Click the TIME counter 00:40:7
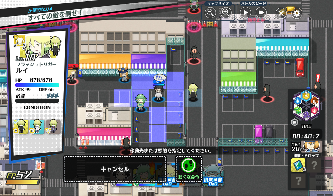The height and width of the screenshot is (196, 333). click(x=306, y=136)
